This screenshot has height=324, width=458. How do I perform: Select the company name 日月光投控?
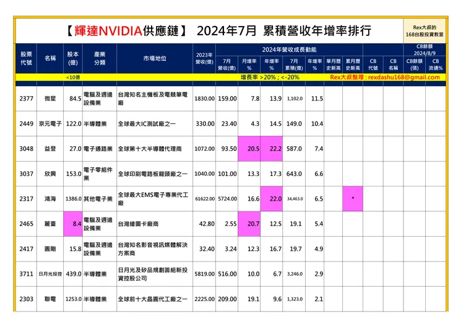pos(50,274)
